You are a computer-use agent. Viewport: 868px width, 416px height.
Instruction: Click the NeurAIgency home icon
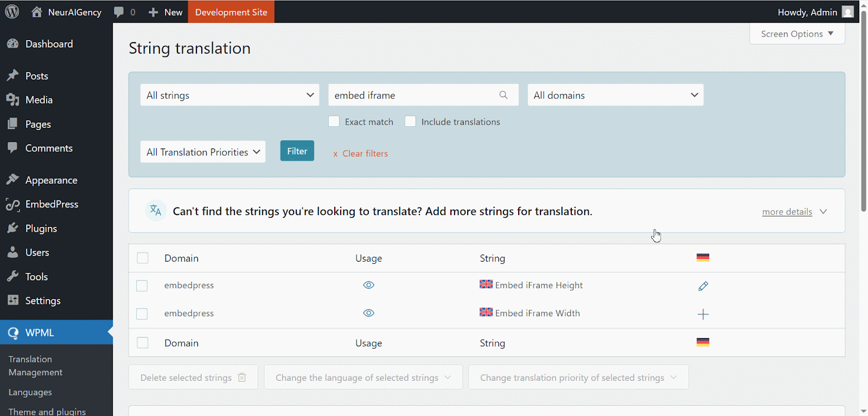pos(36,12)
